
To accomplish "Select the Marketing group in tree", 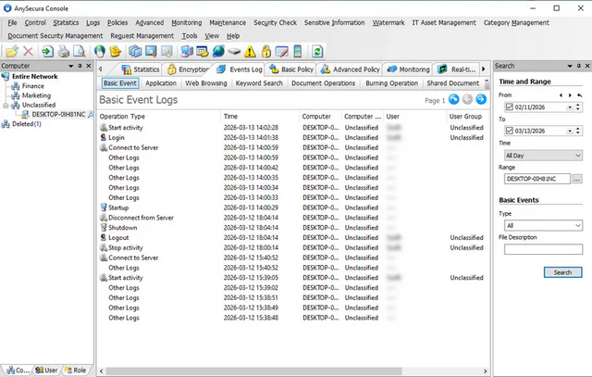I will point(36,95).
